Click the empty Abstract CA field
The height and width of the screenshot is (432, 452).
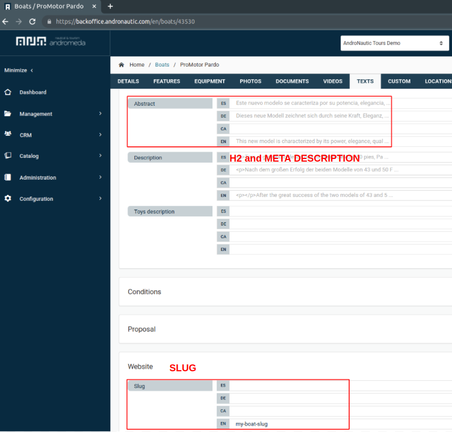[340, 129]
